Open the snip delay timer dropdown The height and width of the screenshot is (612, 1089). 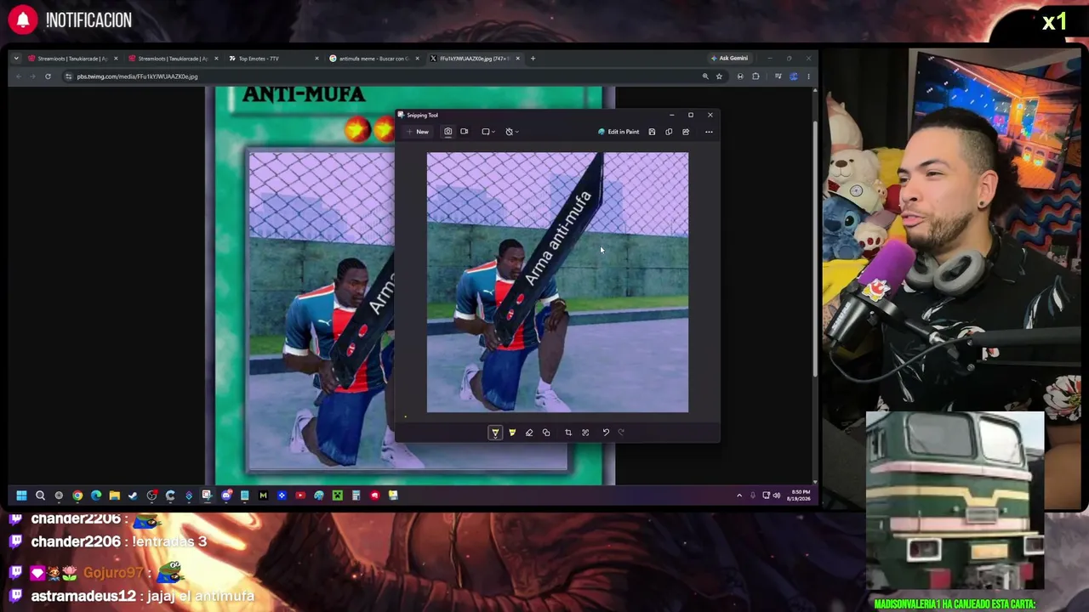tap(511, 132)
